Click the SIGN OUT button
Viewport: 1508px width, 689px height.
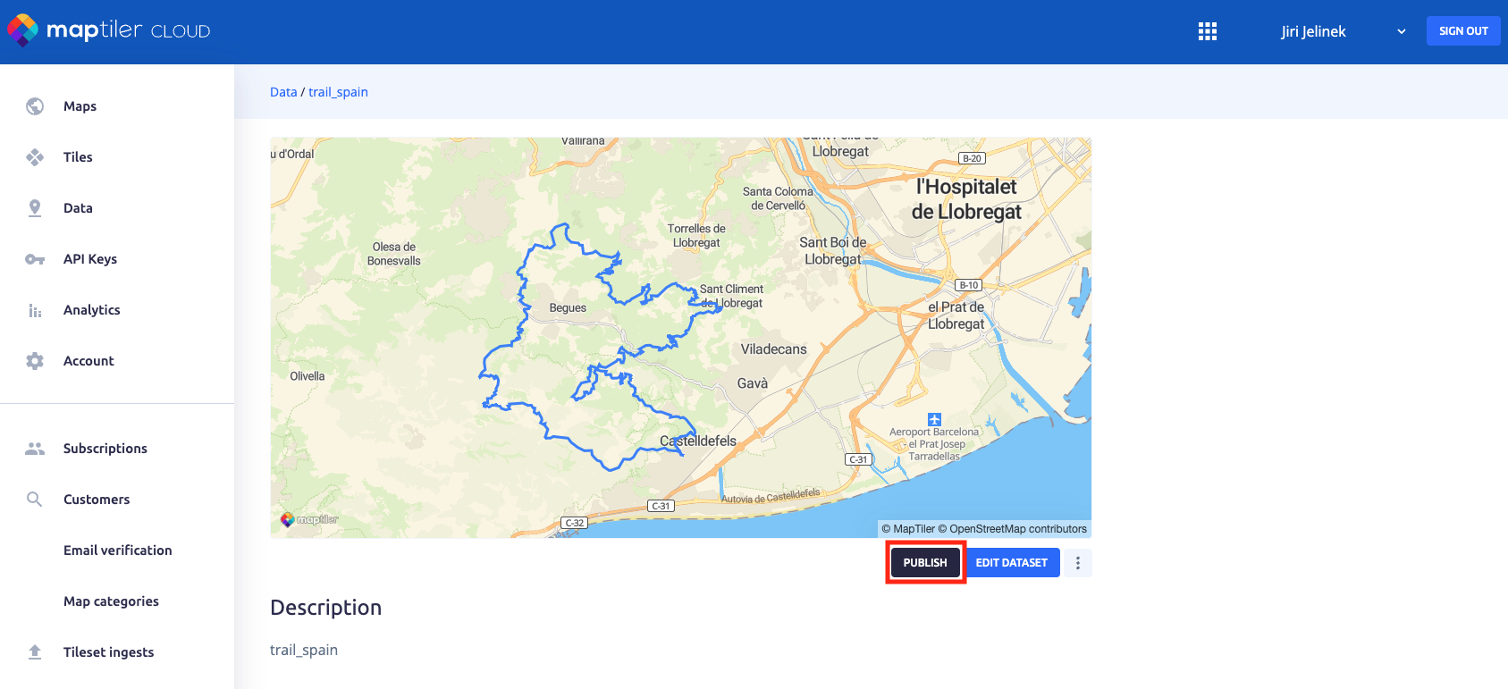[1463, 30]
